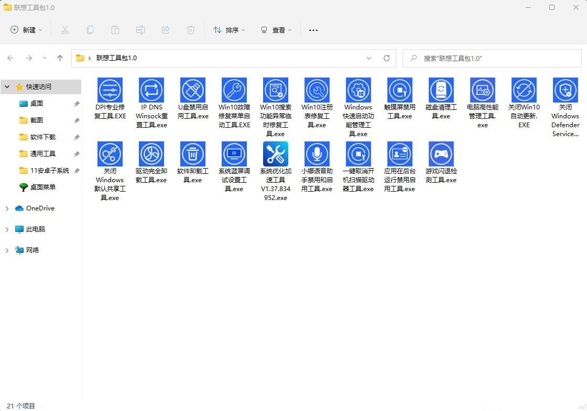Select the DPI专业修复工具.EXE file icon
The width and height of the screenshot is (587, 411).
pos(110,90)
